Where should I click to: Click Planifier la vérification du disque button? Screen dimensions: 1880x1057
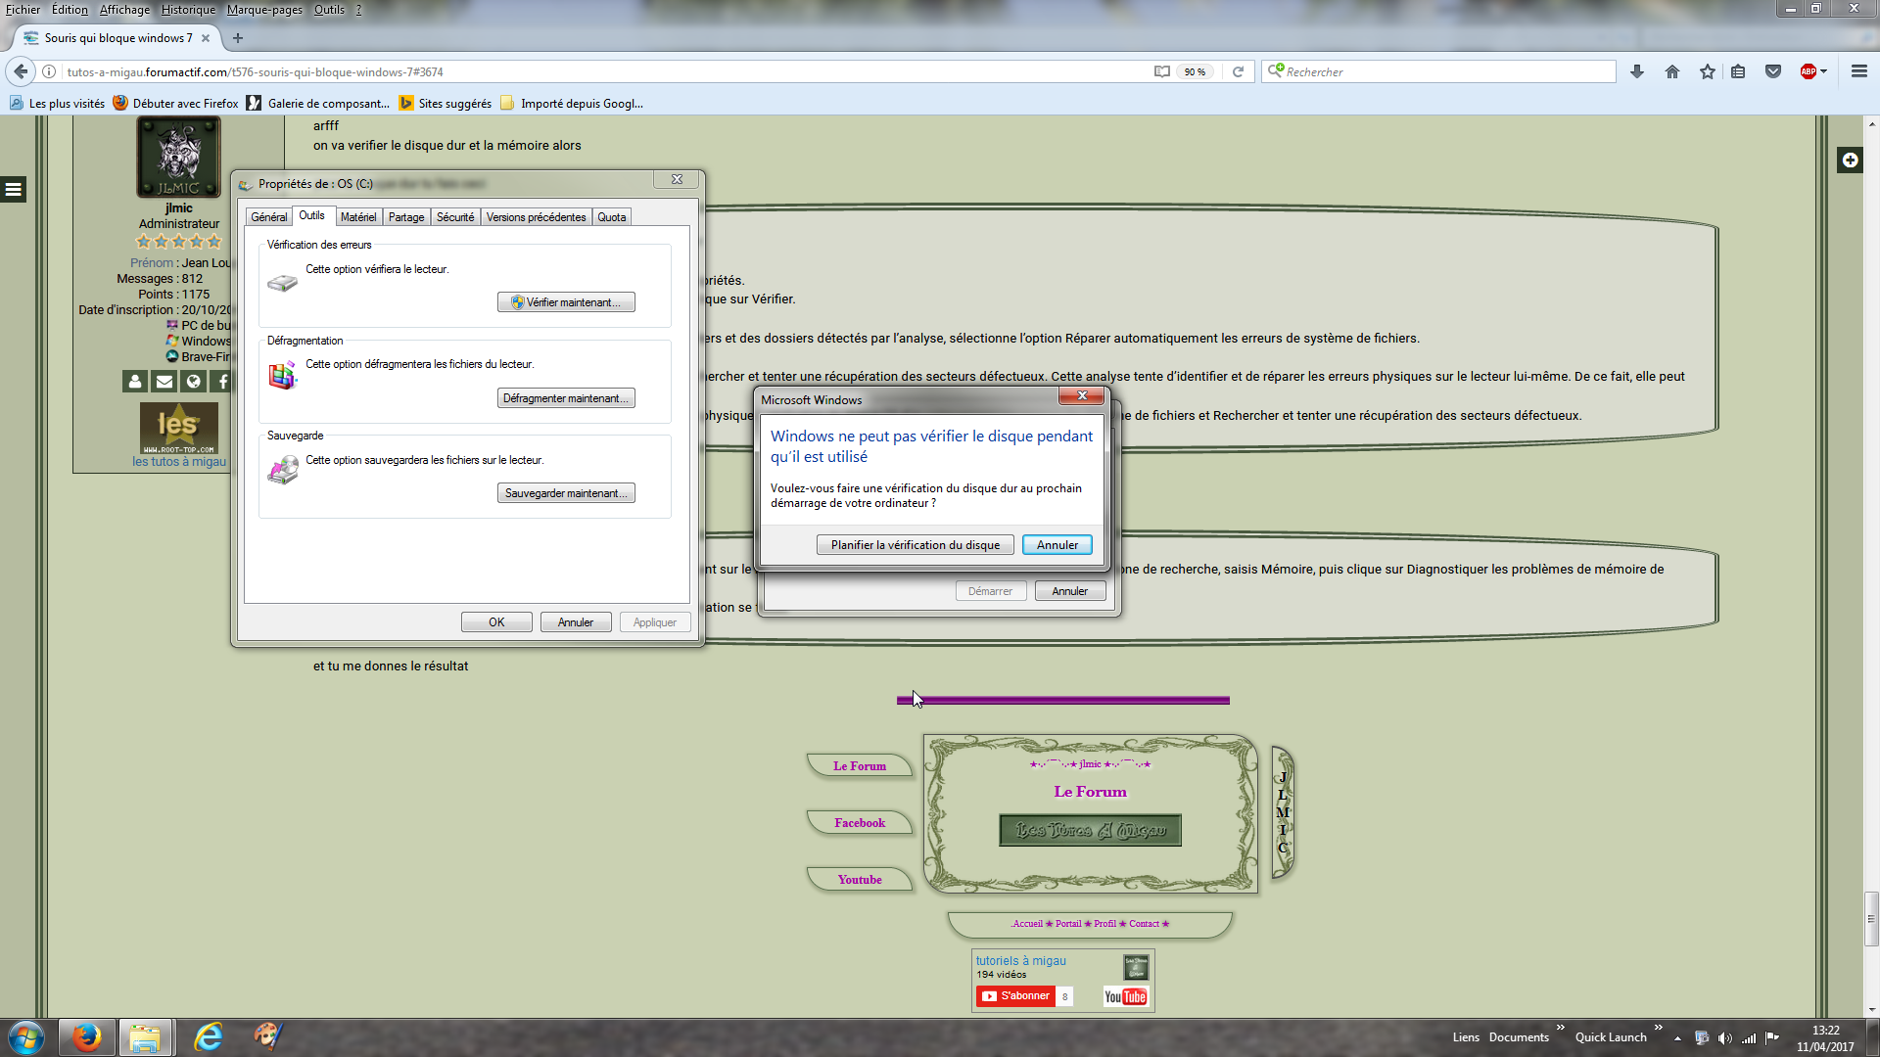click(x=915, y=545)
